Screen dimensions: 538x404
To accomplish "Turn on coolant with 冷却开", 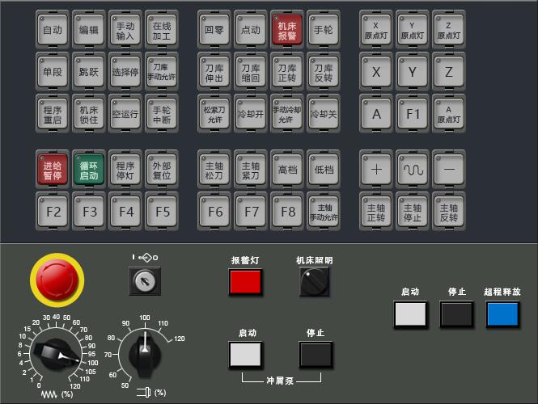I will click(x=251, y=113).
